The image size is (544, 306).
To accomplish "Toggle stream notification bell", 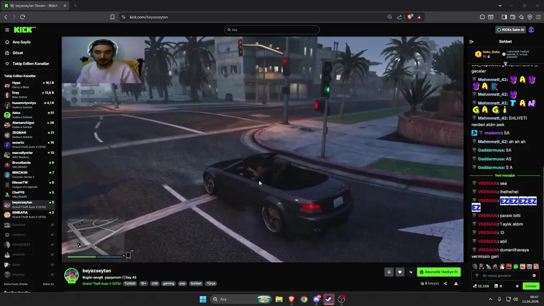I will click(388, 272).
